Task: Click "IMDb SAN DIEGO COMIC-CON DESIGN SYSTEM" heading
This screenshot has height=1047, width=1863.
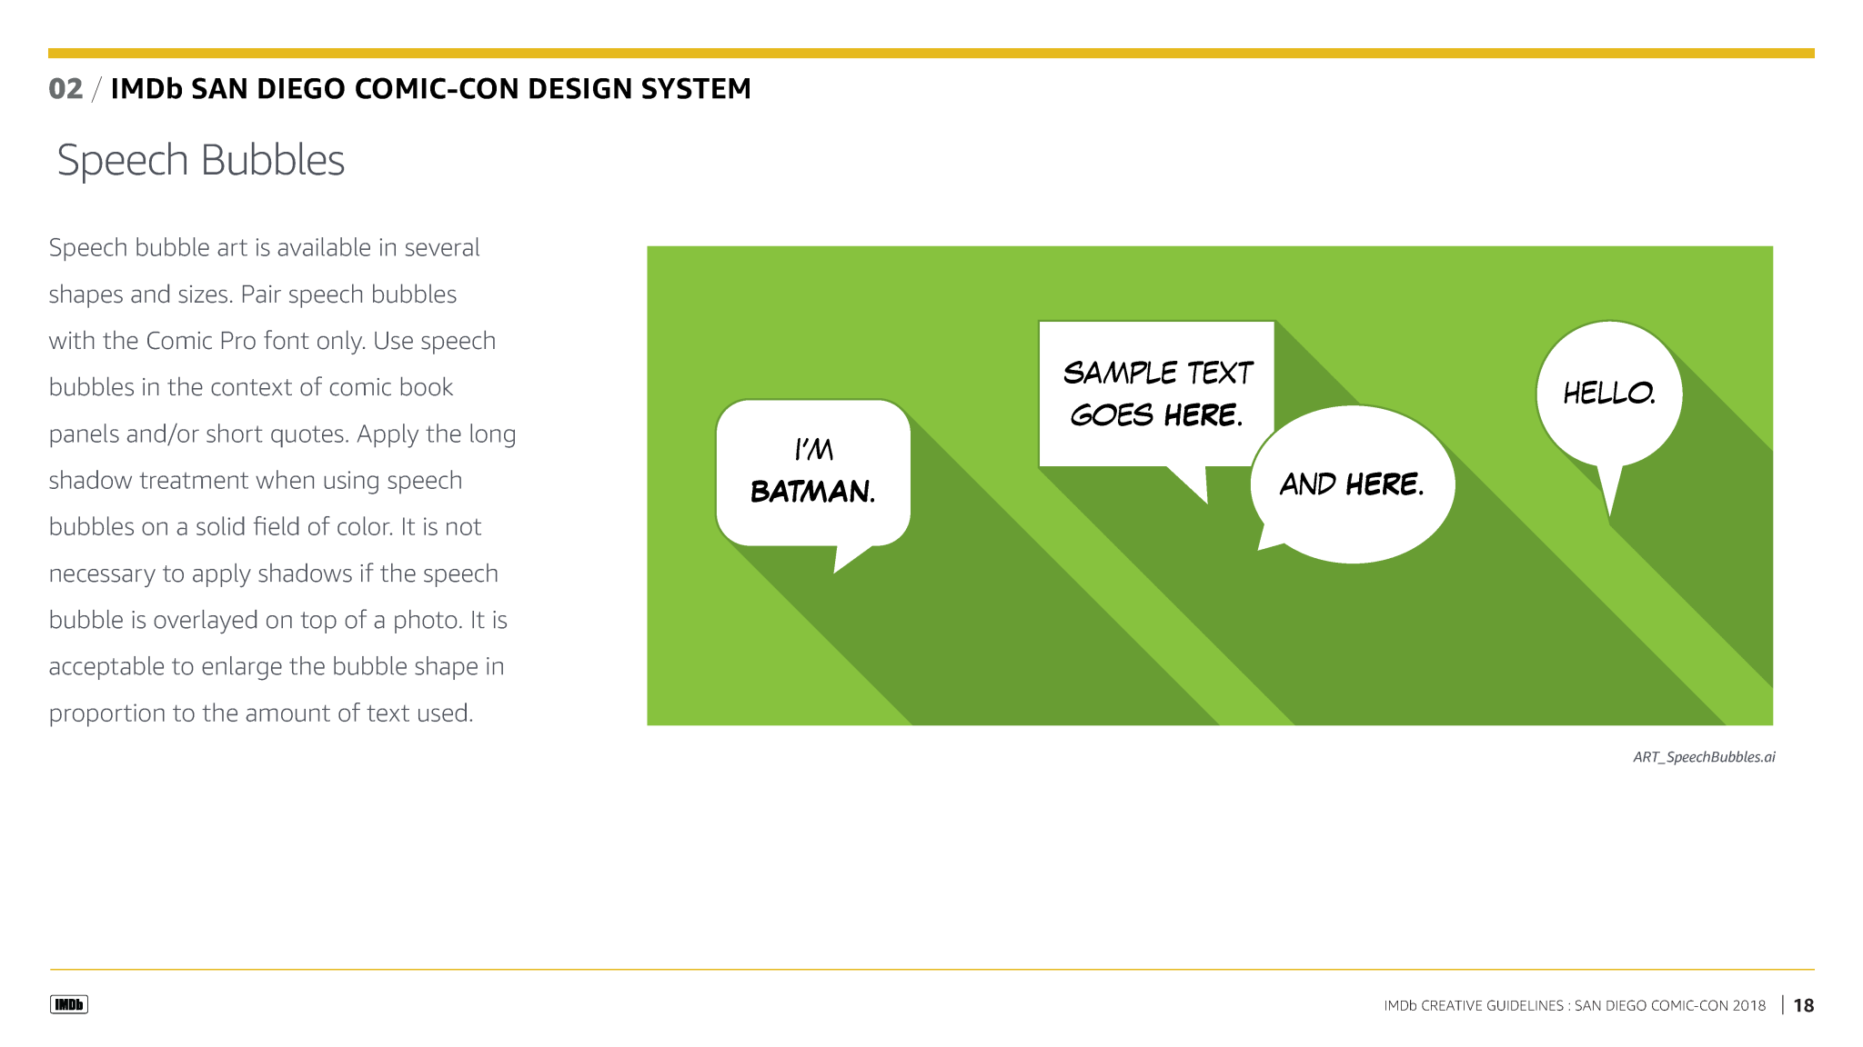Action: [x=430, y=89]
